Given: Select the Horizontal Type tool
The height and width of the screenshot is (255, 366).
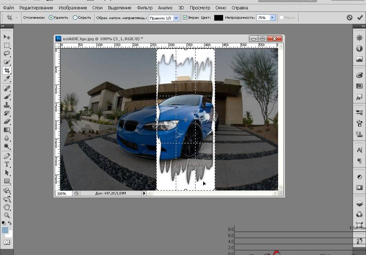Looking at the screenshot, I should pos(7,164).
